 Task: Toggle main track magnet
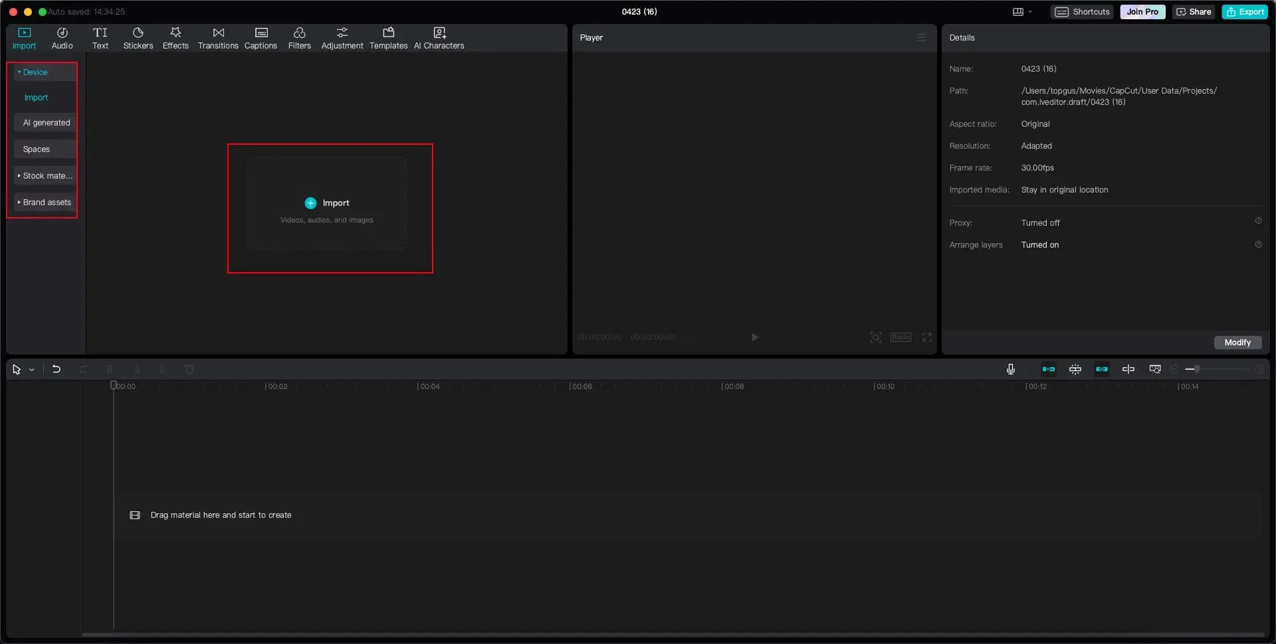pyautogui.click(x=1049, y=369)
